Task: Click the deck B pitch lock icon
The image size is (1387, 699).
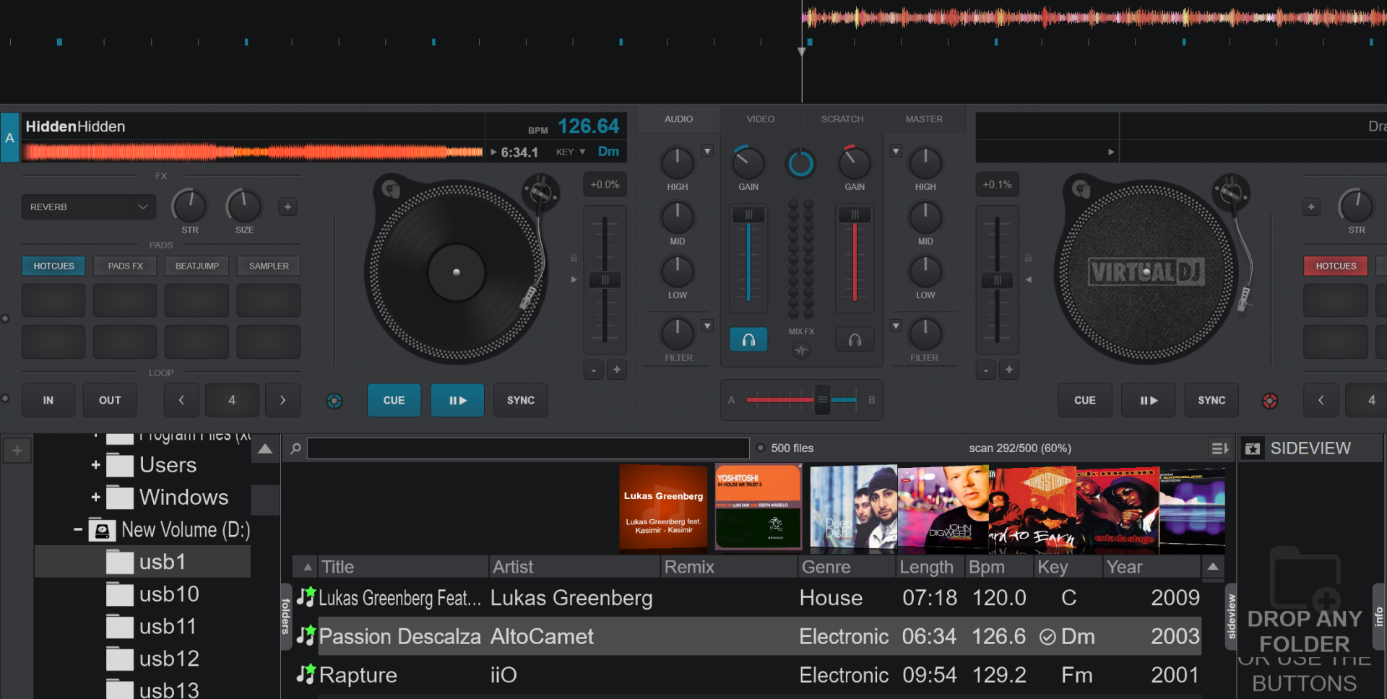Action: coord(1028,258)
